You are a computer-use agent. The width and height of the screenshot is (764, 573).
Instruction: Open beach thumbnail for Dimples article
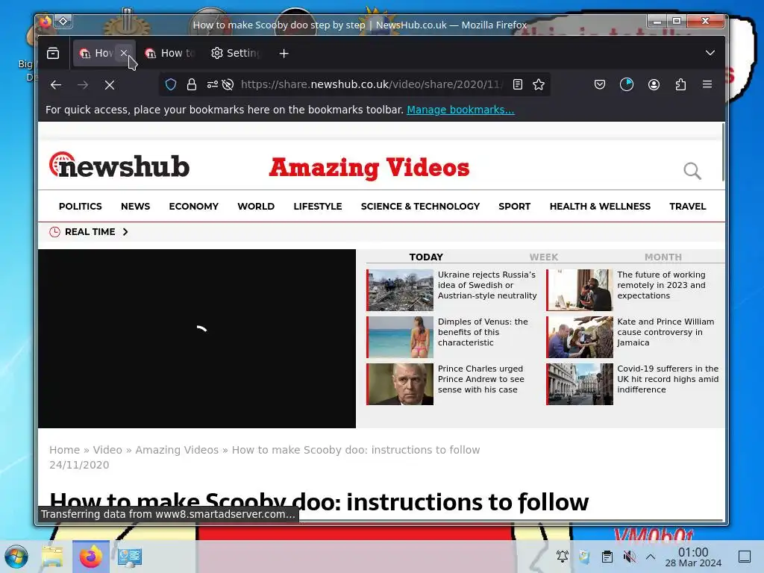point(400,337)
